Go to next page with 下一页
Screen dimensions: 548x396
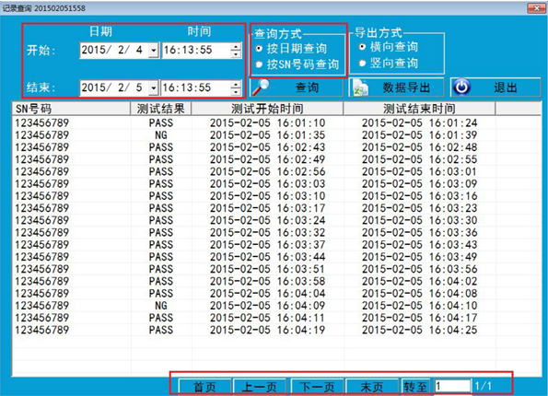pos(318,387)
